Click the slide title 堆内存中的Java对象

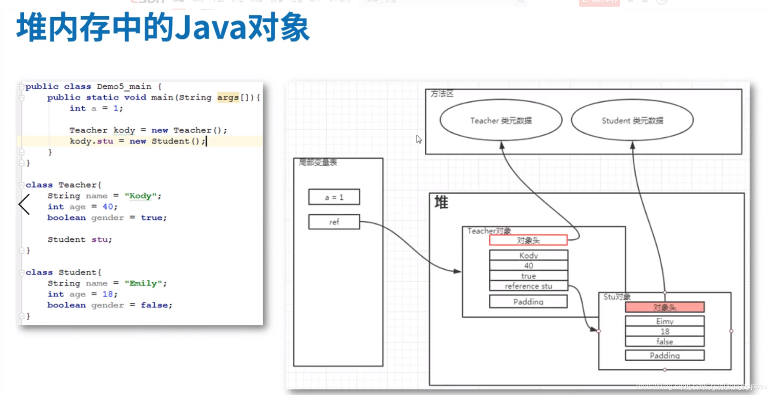coord(163,28)
